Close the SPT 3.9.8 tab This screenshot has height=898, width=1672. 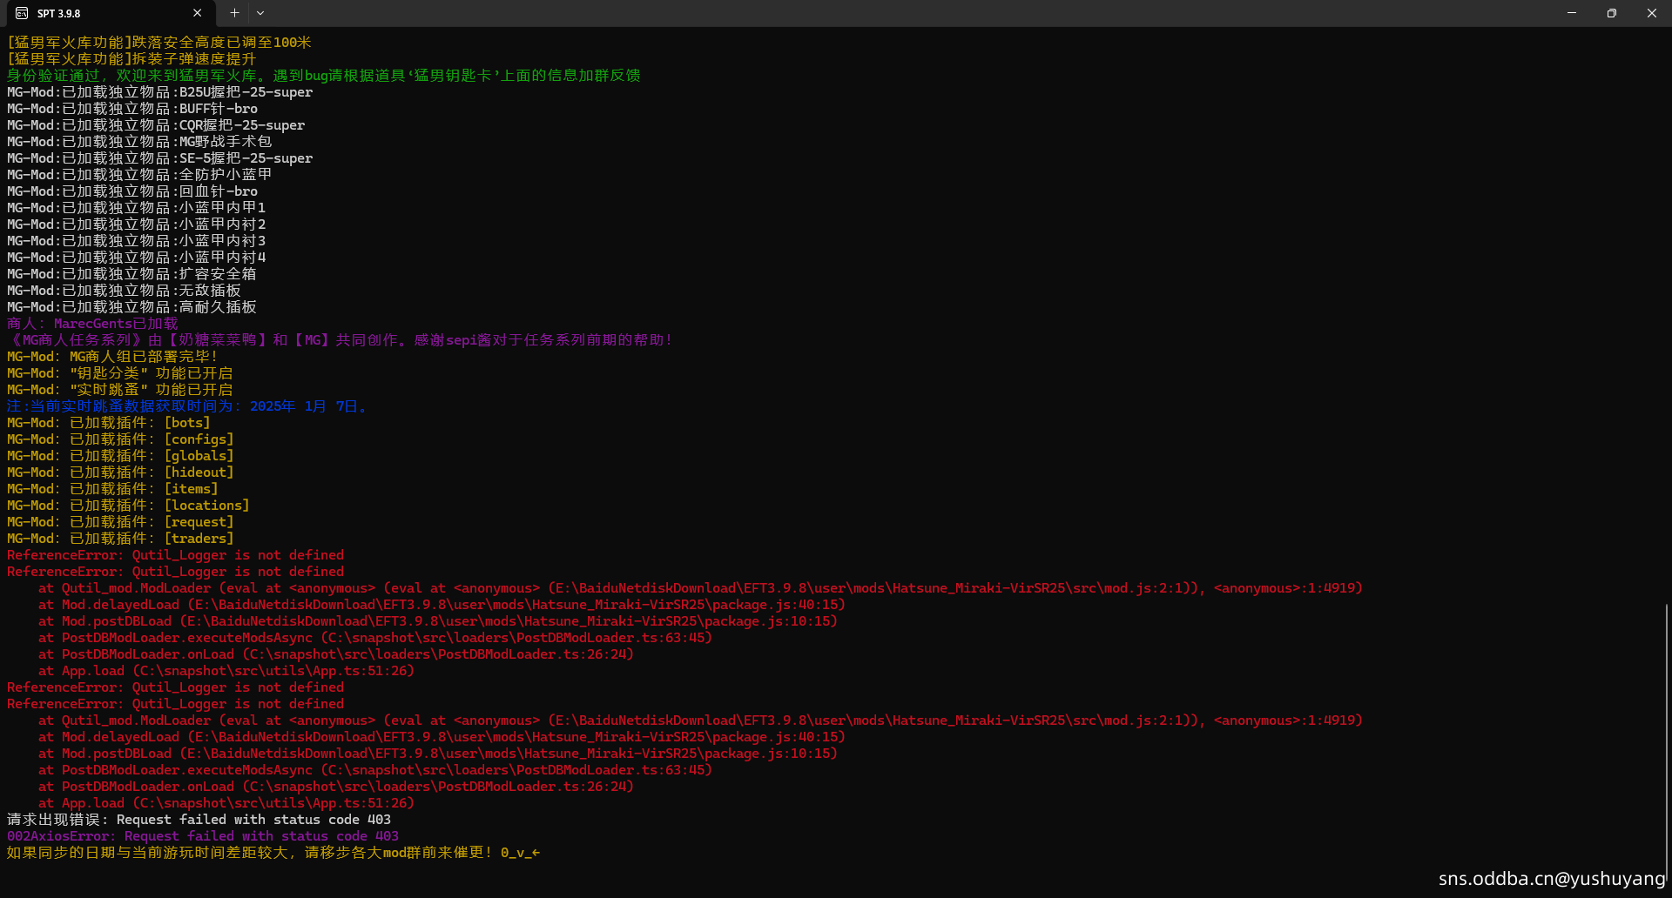tap(198, 13)
